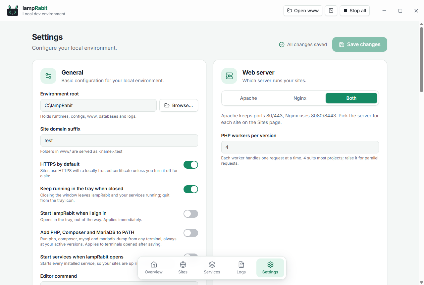Toggle HTTPS by default switch

(x=191, y=165)
